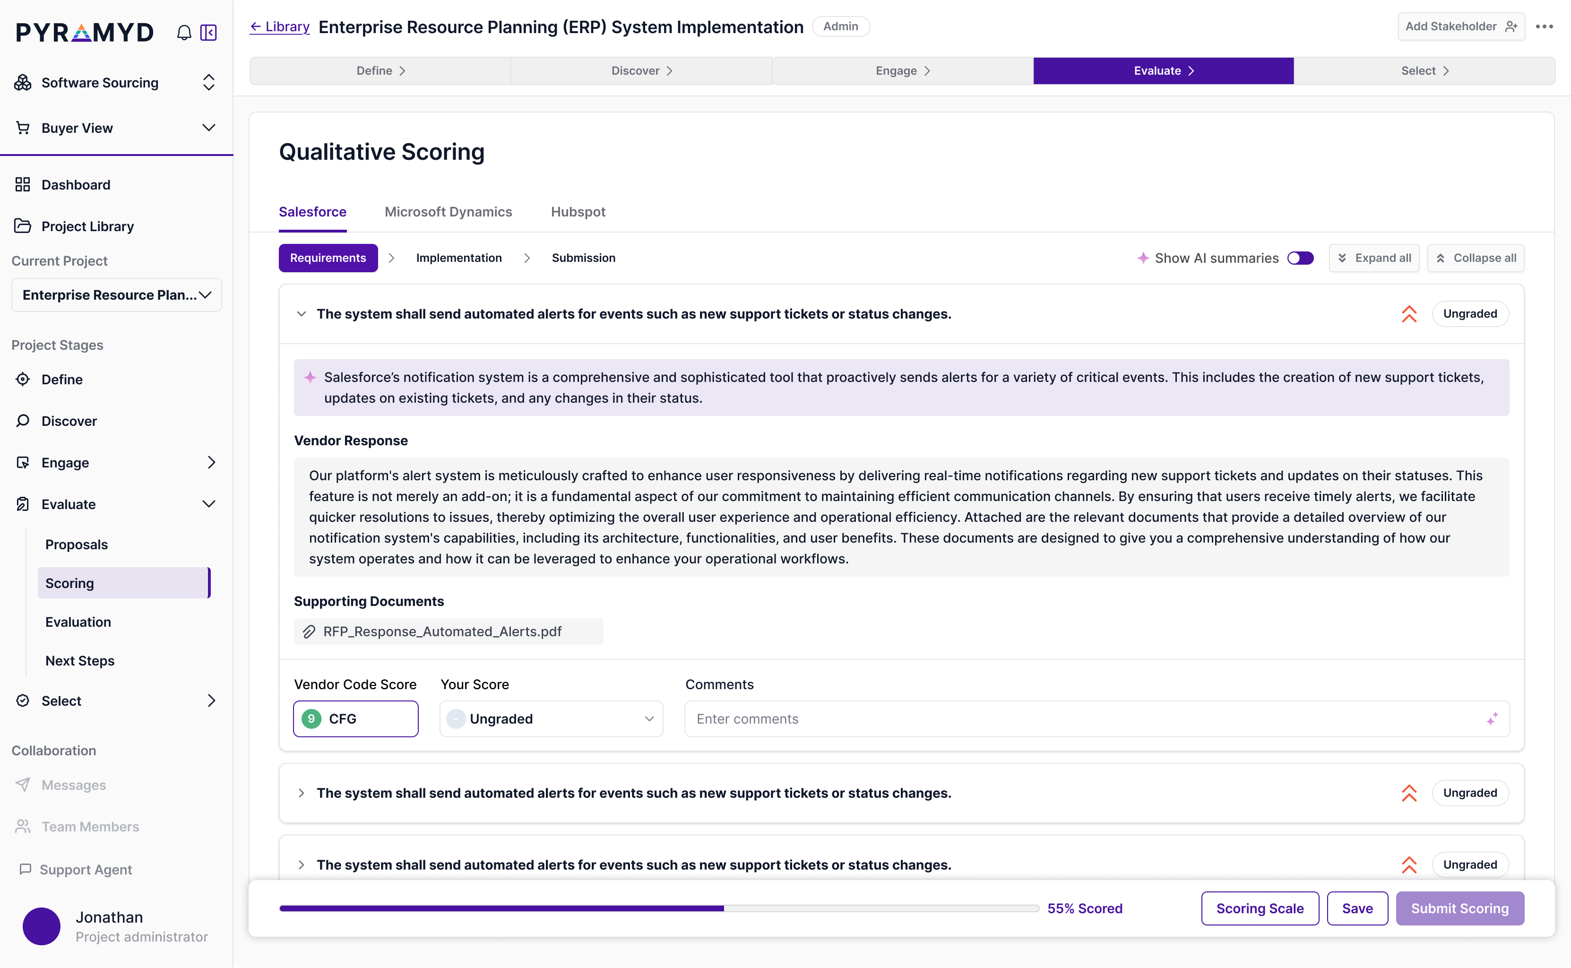Click the Submit Scoring button
Screen dimensions: 1571x968
click(x=1459, y=908)
